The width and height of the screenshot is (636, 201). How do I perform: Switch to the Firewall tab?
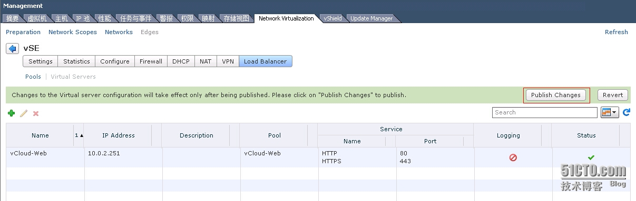151,61
